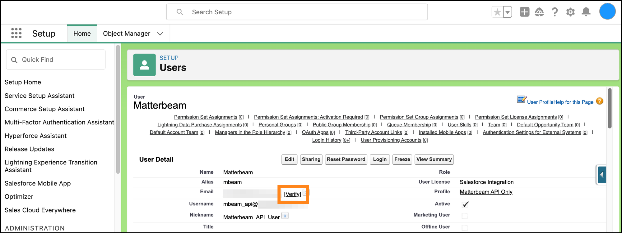Click the Help for this Page orange icon
The width and height of the screenshot is (622, 233).
tap(600, 101)
